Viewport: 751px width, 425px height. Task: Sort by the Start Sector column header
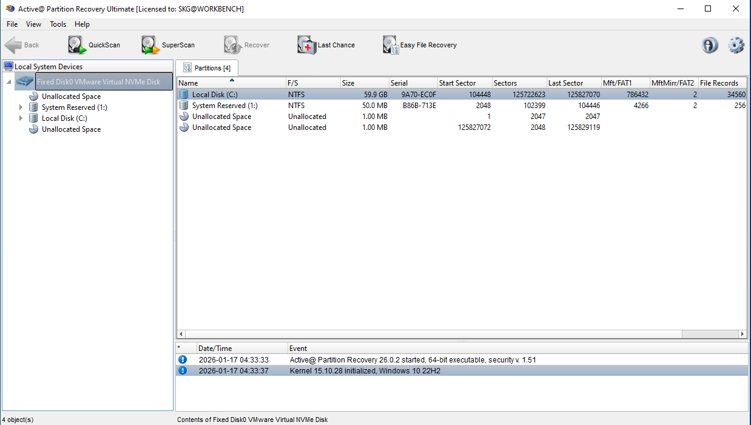point(465,83)
